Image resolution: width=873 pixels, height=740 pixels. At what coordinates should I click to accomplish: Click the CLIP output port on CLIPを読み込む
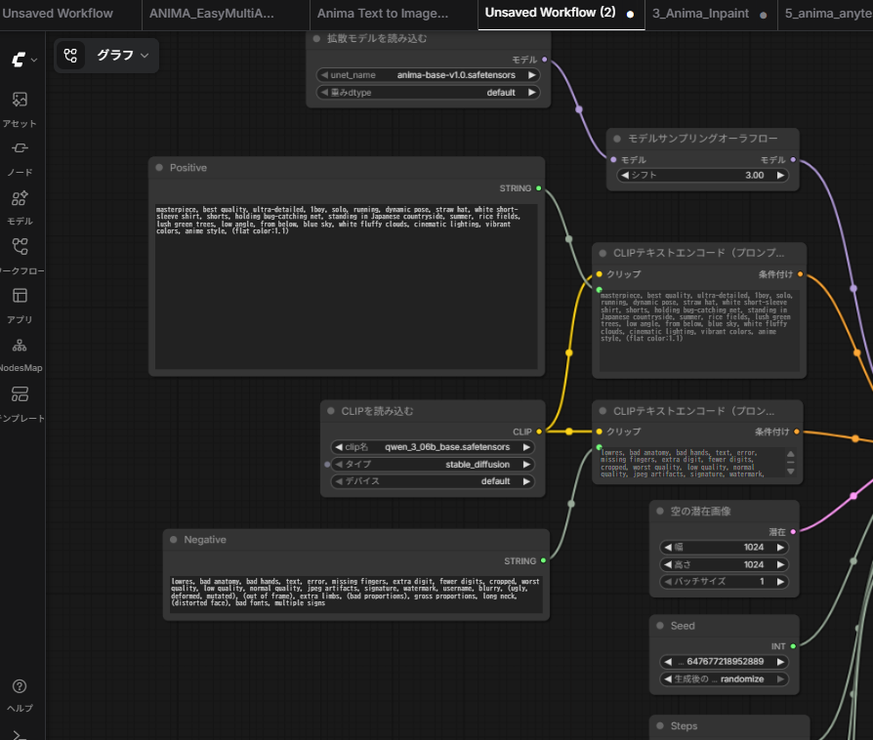coord(539,432)
